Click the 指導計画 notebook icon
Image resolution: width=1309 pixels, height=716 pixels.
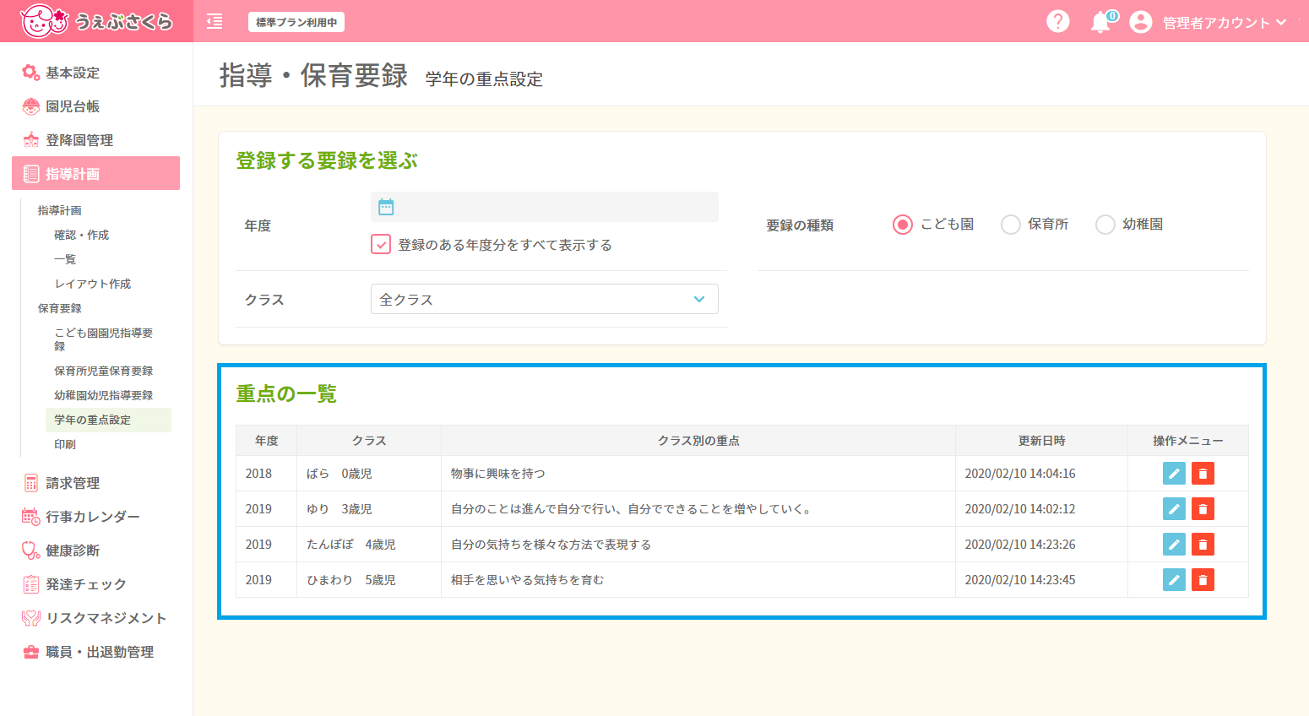[x=31, y=174]
